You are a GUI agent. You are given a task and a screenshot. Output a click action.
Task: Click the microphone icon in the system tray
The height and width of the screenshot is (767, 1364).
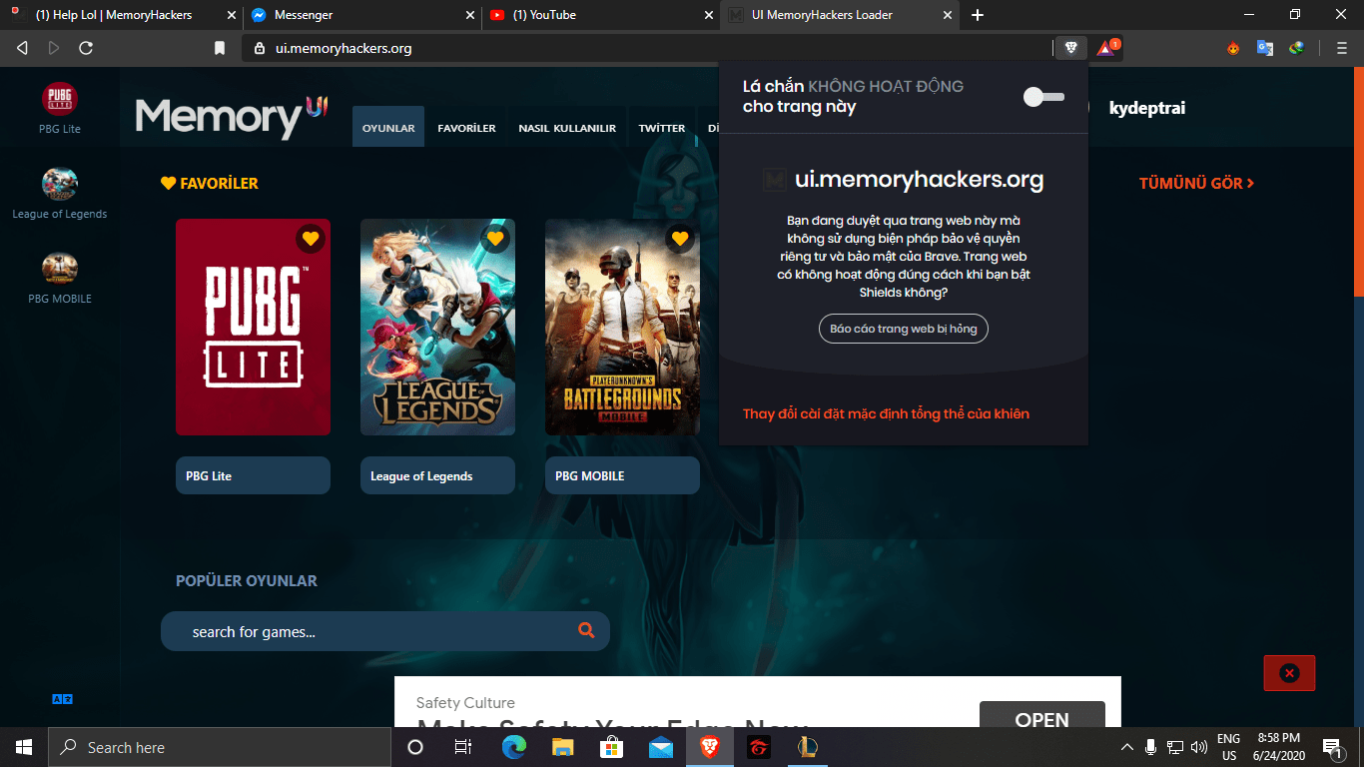click(1151, 747)
